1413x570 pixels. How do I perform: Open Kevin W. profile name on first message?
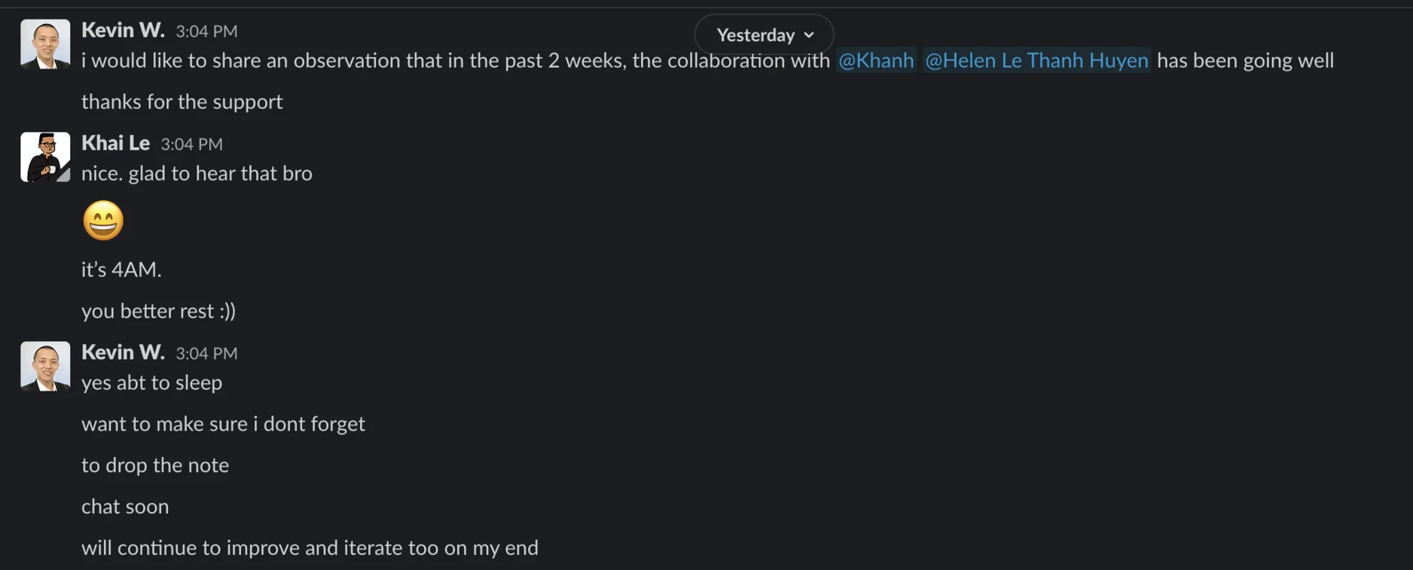pyautogui.click(x=123, y=30)
